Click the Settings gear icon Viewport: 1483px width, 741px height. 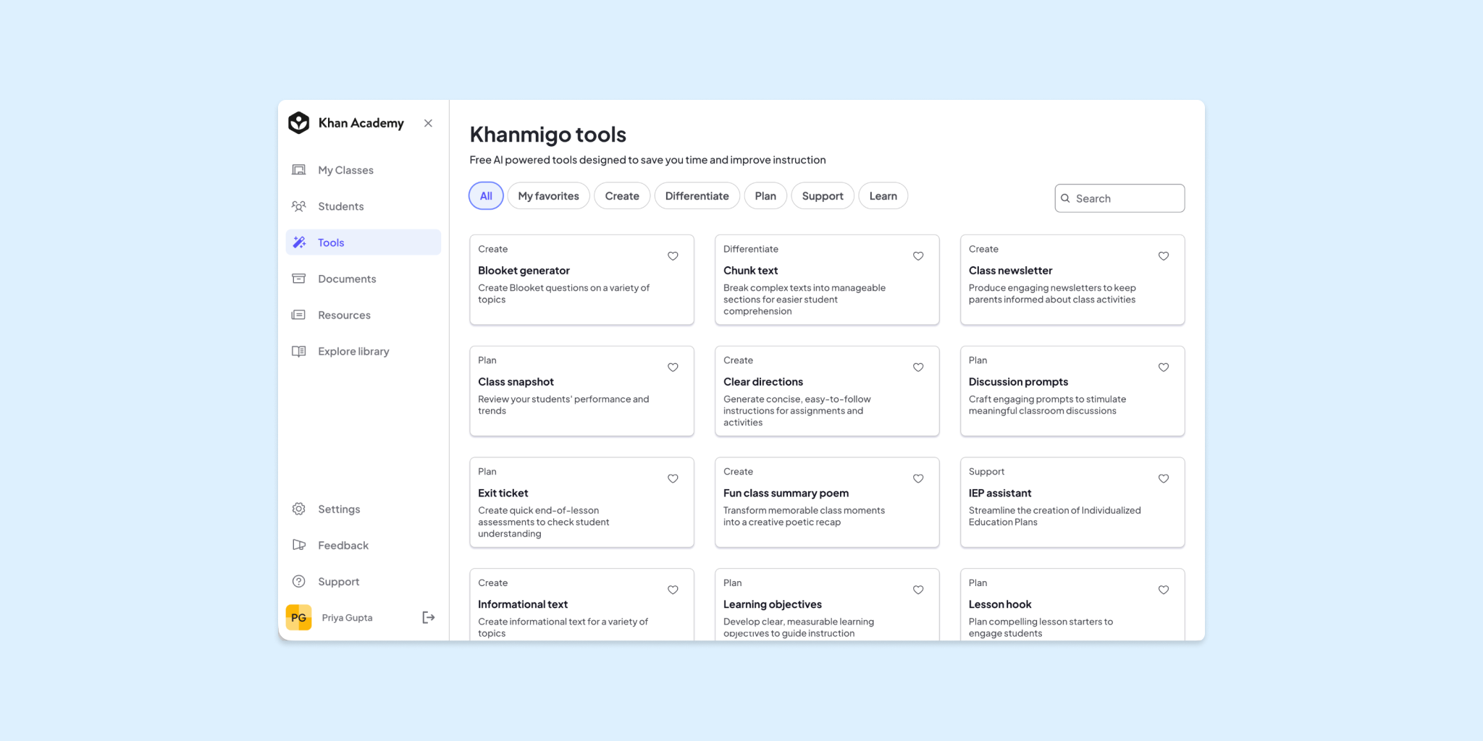(298, 509)
